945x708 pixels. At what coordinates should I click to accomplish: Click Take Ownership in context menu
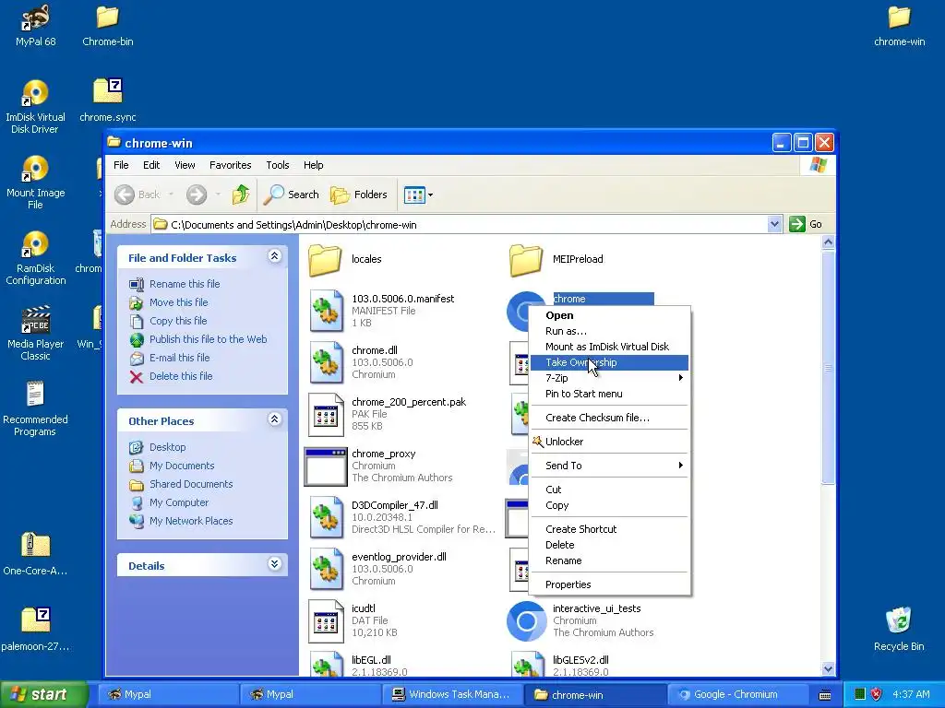click(x=609, y=362)
